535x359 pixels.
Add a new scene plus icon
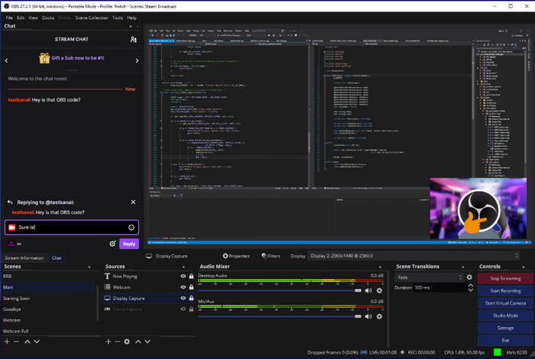point(7,341)
